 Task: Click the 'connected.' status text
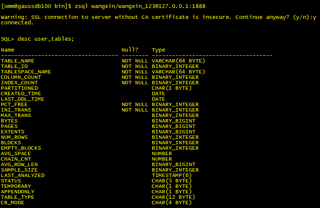tap(18, 23)
